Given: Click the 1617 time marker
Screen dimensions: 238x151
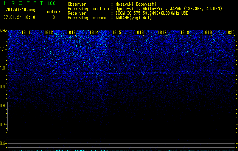Looking at the screenshot, I should coord(162,32).
